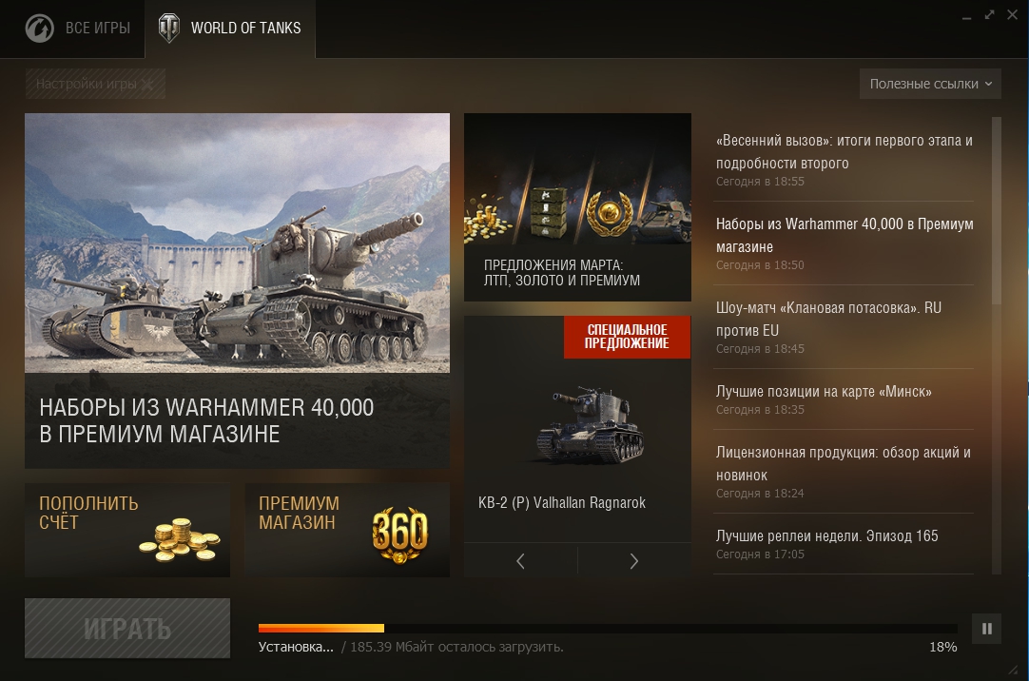Click the gold coins icon on Пополнить счёт

click(180, 540)
